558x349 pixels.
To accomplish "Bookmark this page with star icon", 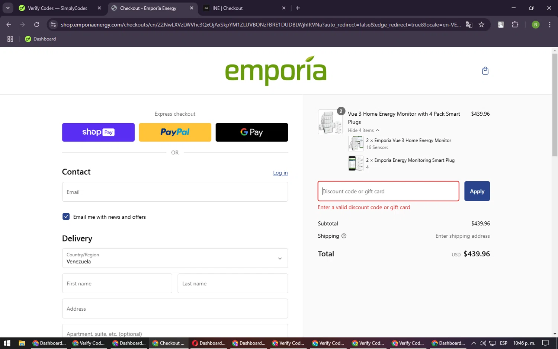I will (481, 25).
